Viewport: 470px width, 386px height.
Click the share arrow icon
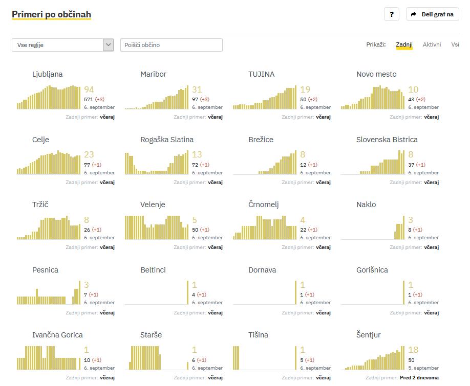point(414,14)
